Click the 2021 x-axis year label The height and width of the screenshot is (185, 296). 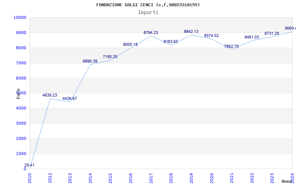(232, 178)
